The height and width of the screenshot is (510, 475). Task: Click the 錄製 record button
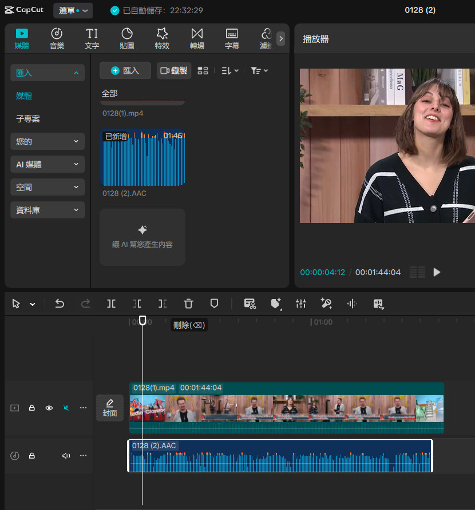[x=174, y=70]
